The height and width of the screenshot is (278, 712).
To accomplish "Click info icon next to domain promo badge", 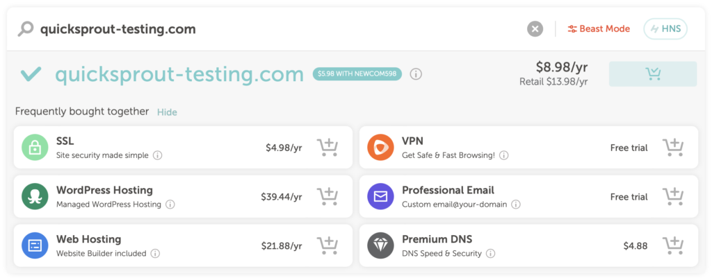I will [x=416, y=74].
